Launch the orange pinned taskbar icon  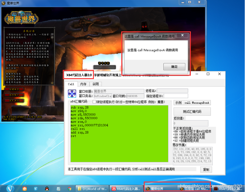point(25,189)
